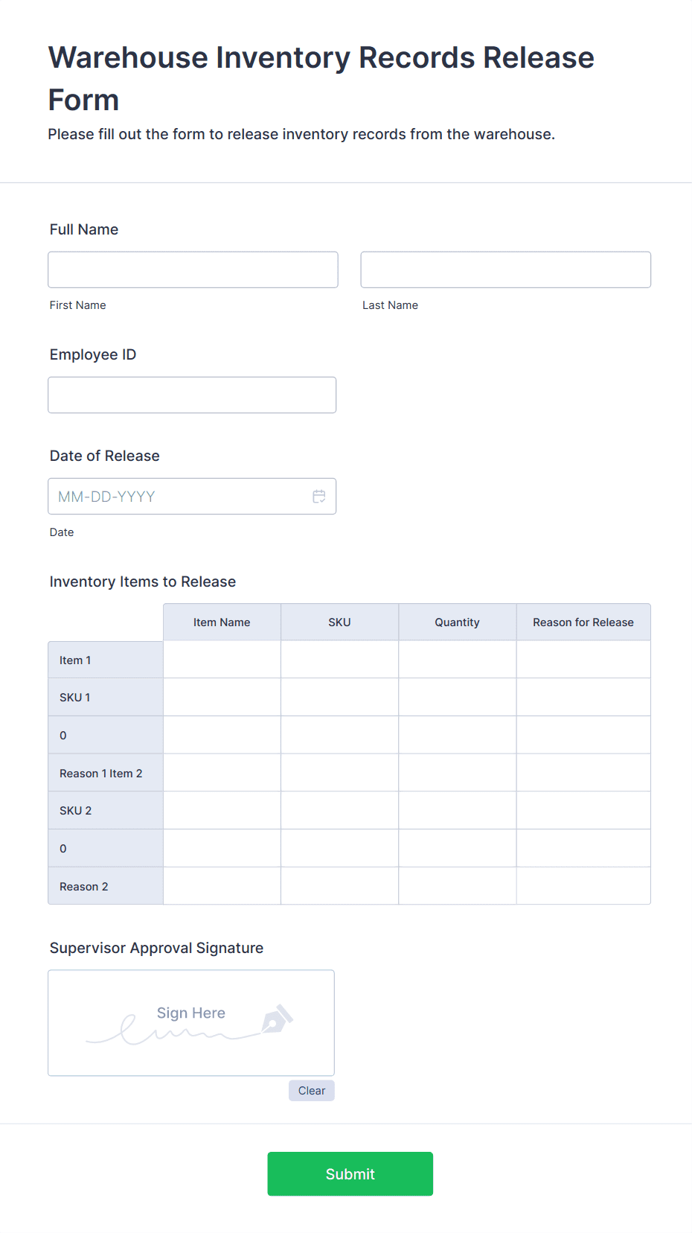Screen dimensions: 692x1233
Task: Click the Item Name cell for Item 1
Action: pyautogui.click(x=221, y=660)
